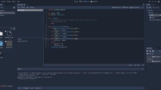Click the CollisionShape2D node icon

[150, 20]
